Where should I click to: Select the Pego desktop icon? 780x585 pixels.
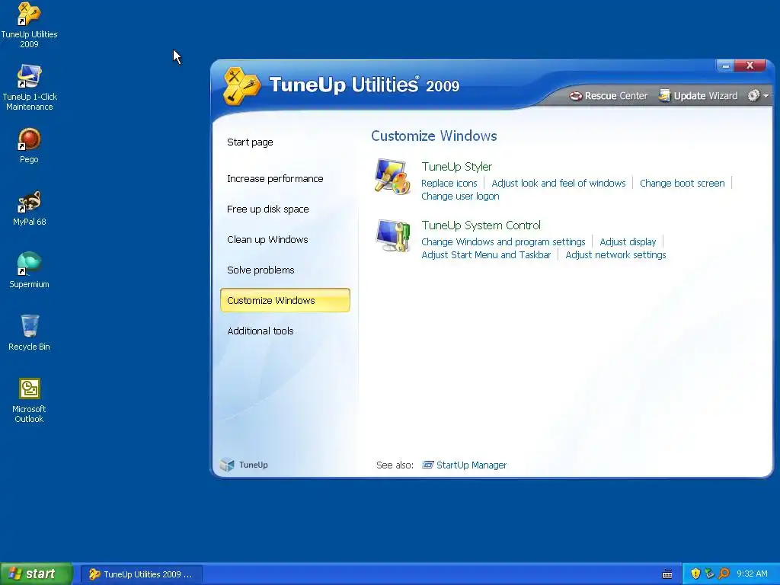pos(29,145)
